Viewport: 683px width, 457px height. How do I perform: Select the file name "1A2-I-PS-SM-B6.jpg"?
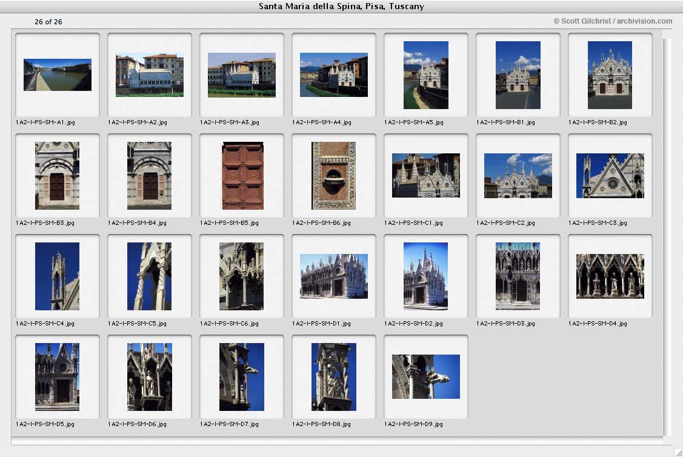[x=321, y=223]
